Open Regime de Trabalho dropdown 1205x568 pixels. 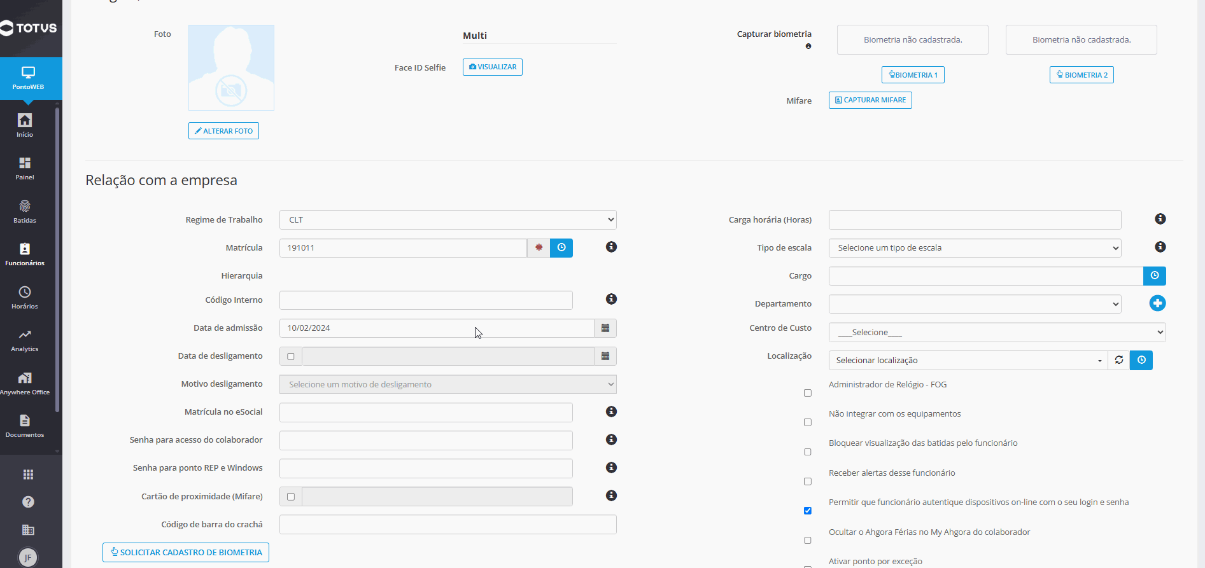click(x=448, y=219)
